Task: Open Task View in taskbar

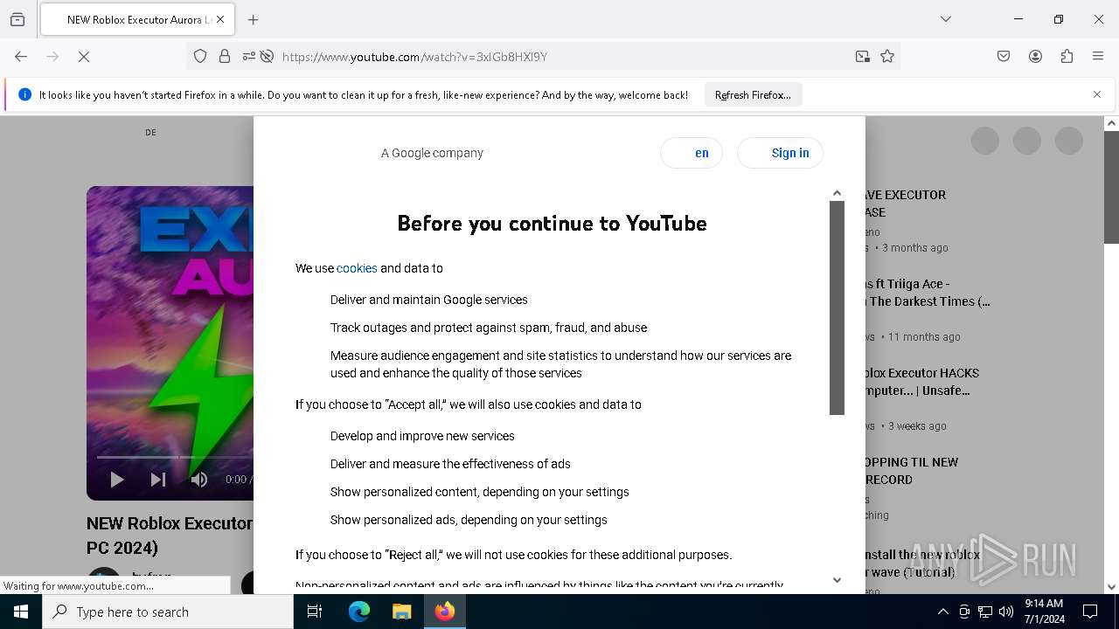Action: [315, 612]
